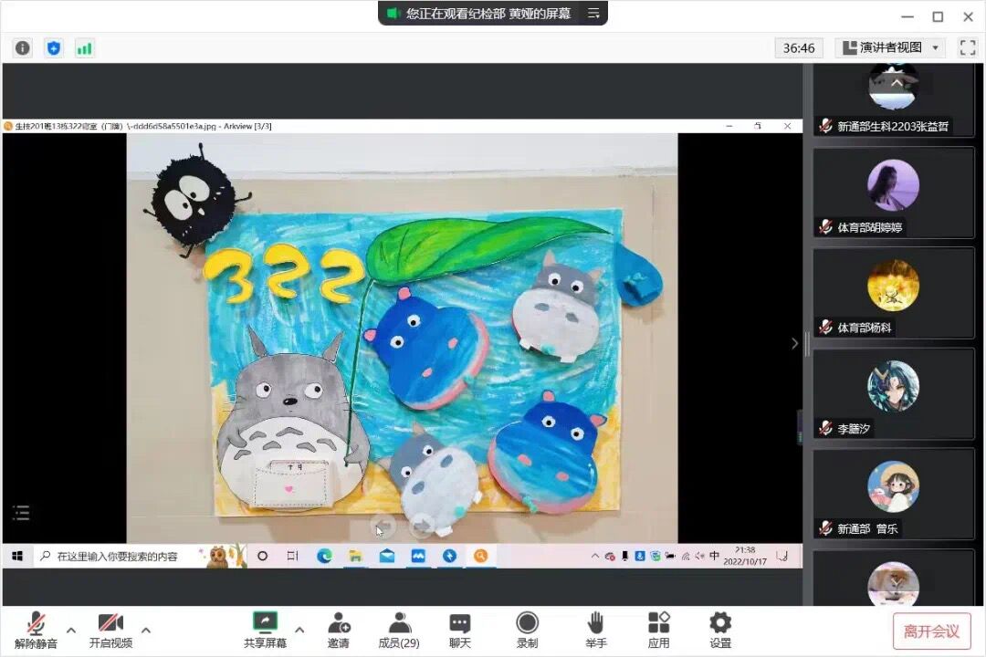Image resolution: width=986 pixels, height=657 pixels.
Task: Leave meeting via 离开会议 button
Action: point(931,631)
